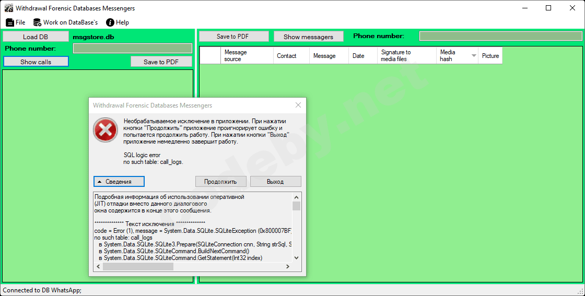Click the Show calls button
Screen dimensions: 585x296
[36, 62]
